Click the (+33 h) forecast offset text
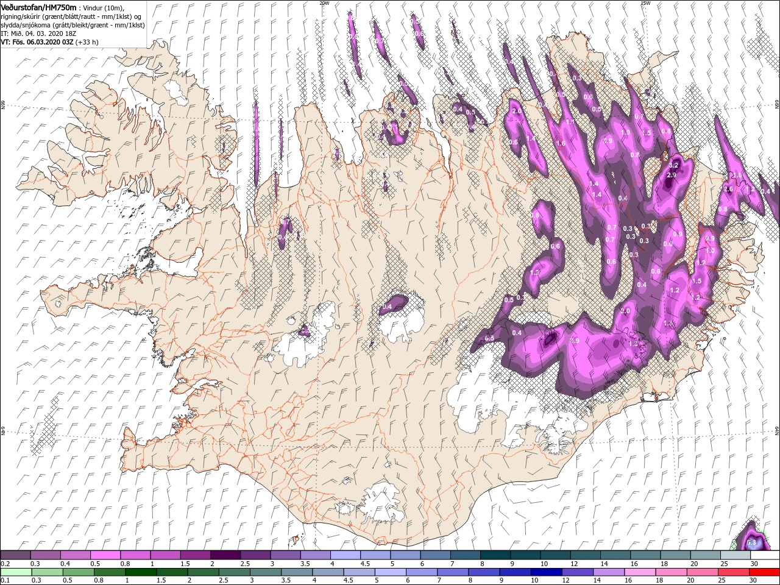The width and height of the screenshot is (780, 585). [x=87, y=42]
